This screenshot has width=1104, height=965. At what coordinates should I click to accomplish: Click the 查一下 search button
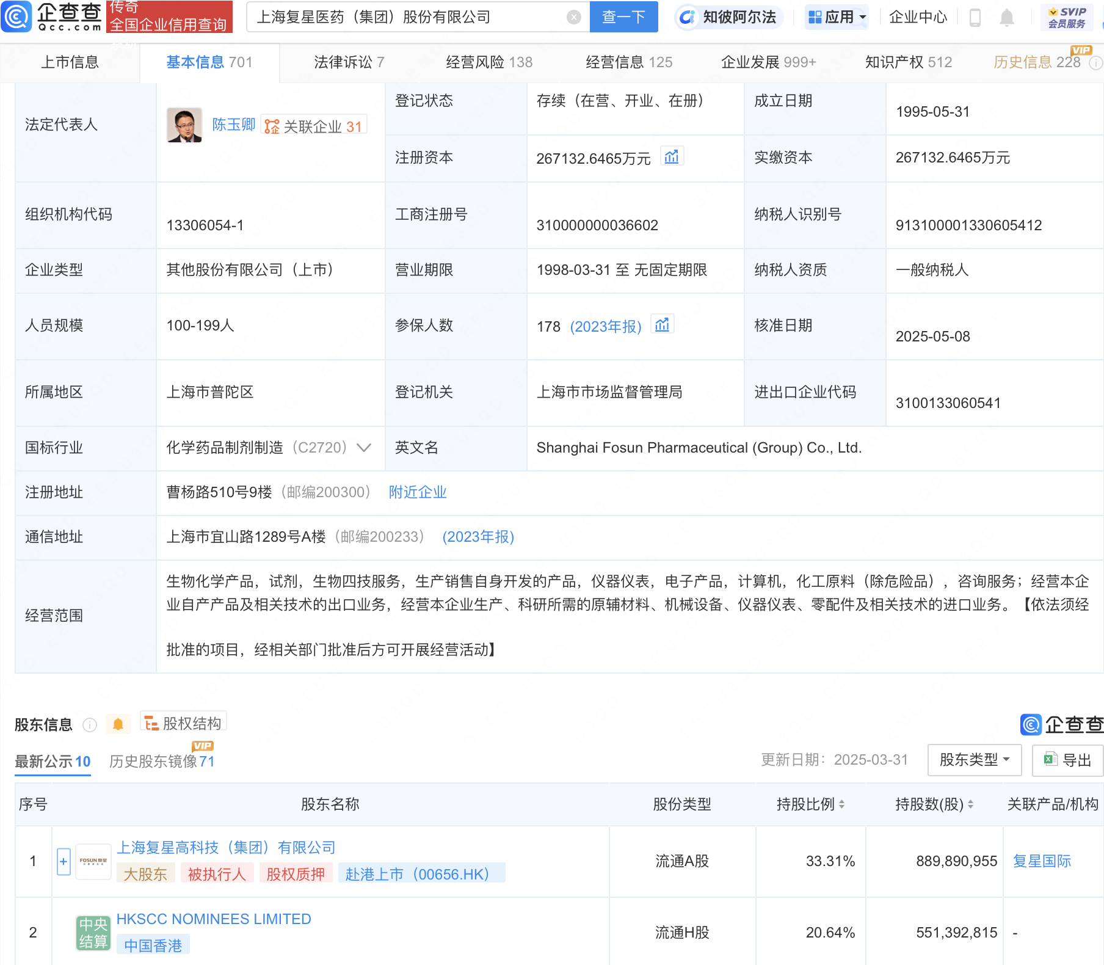click(623, 17)
